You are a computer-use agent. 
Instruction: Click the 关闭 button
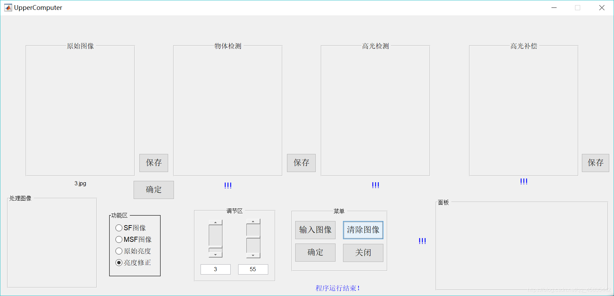click(363, 253)
